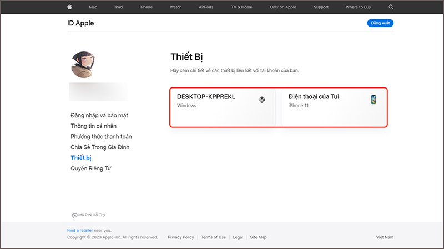Click the Việt Nam region link

(385, 237)
